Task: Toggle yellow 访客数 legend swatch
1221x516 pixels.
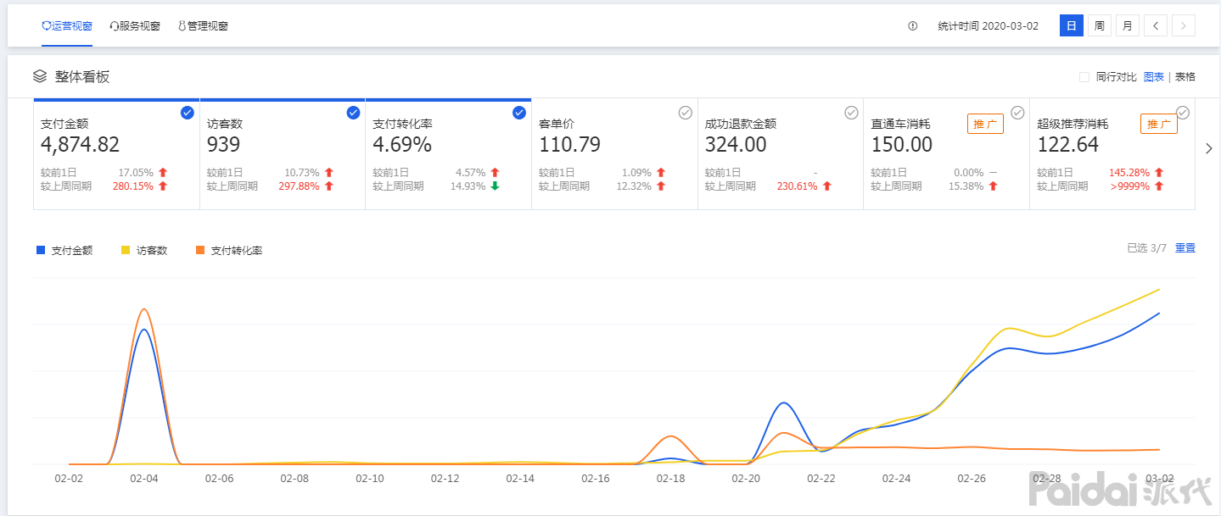Action: [x=126, y=250]
